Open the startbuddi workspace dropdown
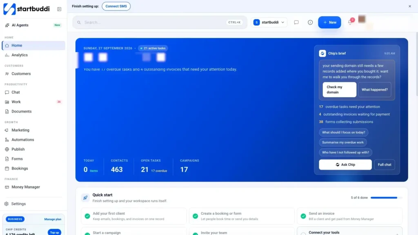Screen dimensions: 418x235 (269, 22)
